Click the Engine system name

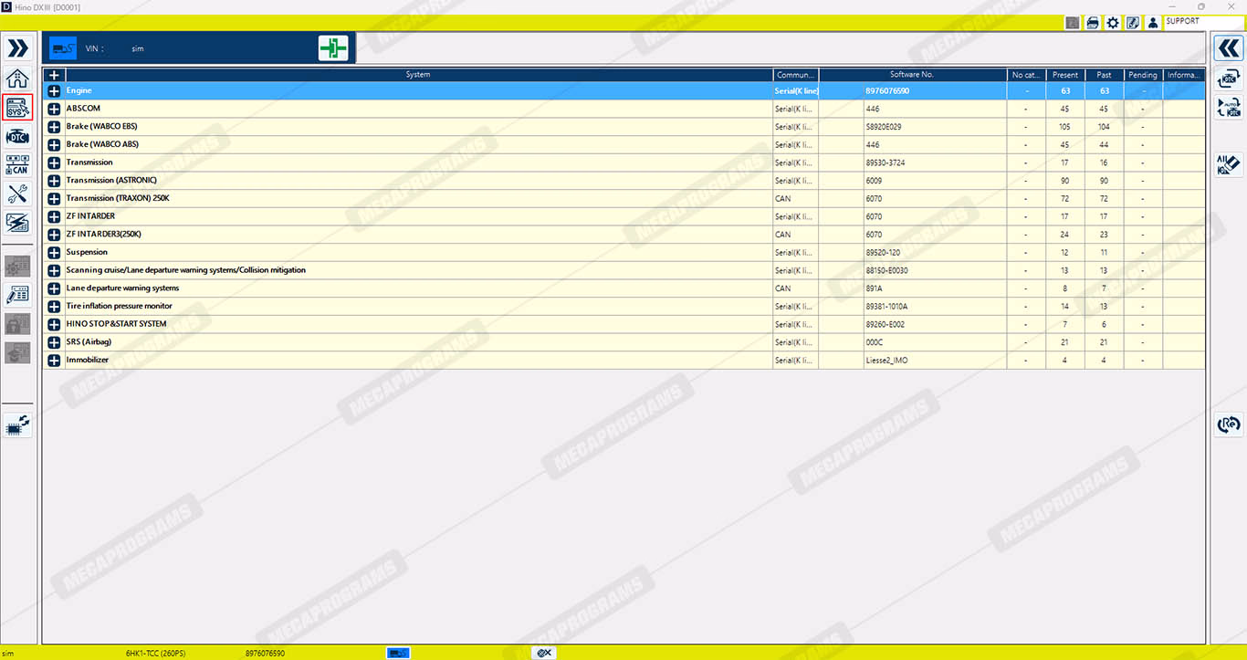79,90
